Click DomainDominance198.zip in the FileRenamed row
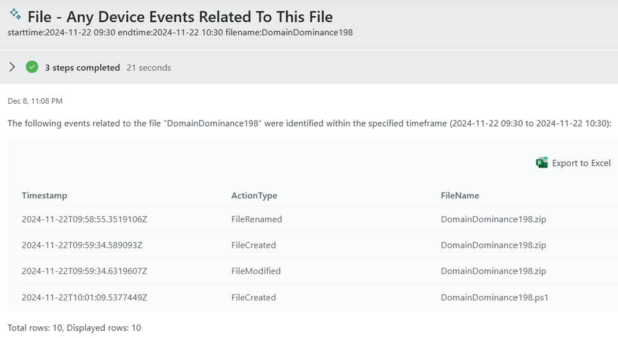Viewport: 618px width, 338px height. (x=494, y=219)
